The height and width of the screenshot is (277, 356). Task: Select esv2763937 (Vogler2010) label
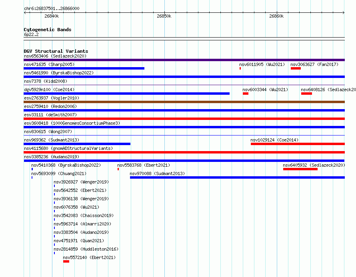pyautogui.click(x=52, y=98)
